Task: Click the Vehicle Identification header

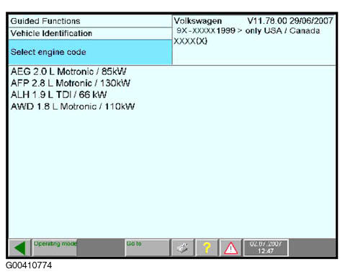Action: (90, 33)
